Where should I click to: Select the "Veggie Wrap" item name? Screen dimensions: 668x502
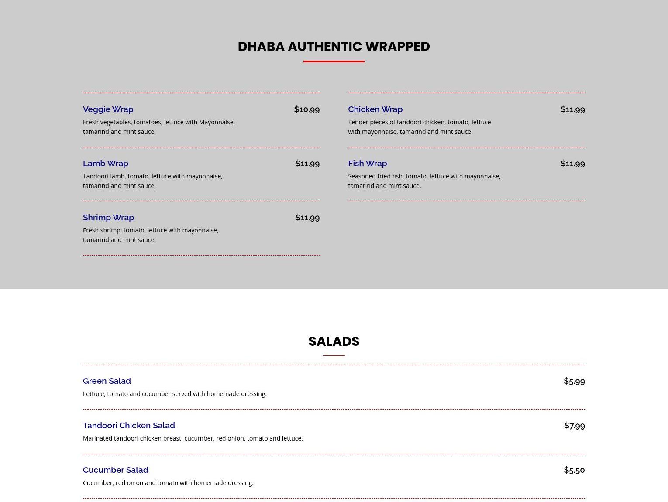[108, 109]
